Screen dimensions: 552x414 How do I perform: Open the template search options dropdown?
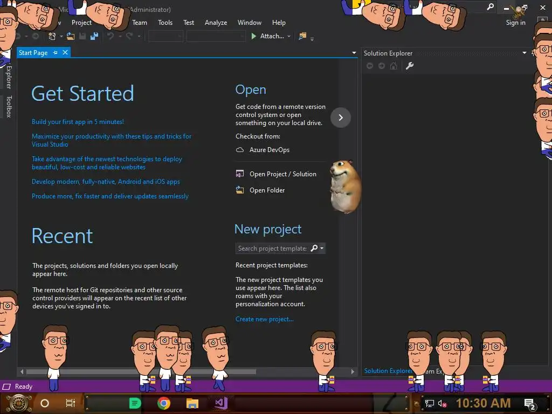(x=322, y=248)
